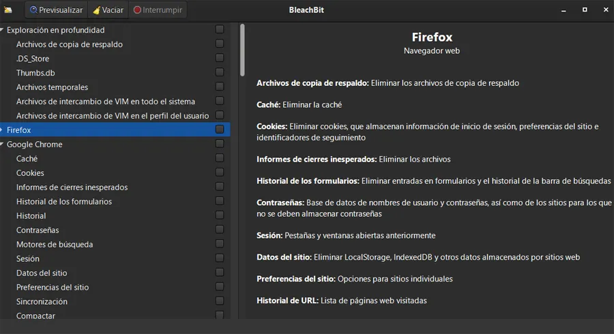
Task: Select the Sesión tree item
Action: [115, 258]
